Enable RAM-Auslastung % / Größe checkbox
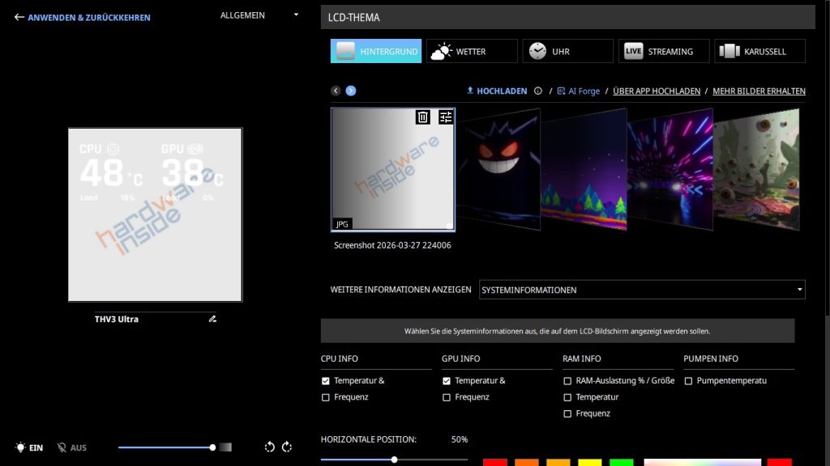This screenshot has width=830, height=466. coord(567,381)
